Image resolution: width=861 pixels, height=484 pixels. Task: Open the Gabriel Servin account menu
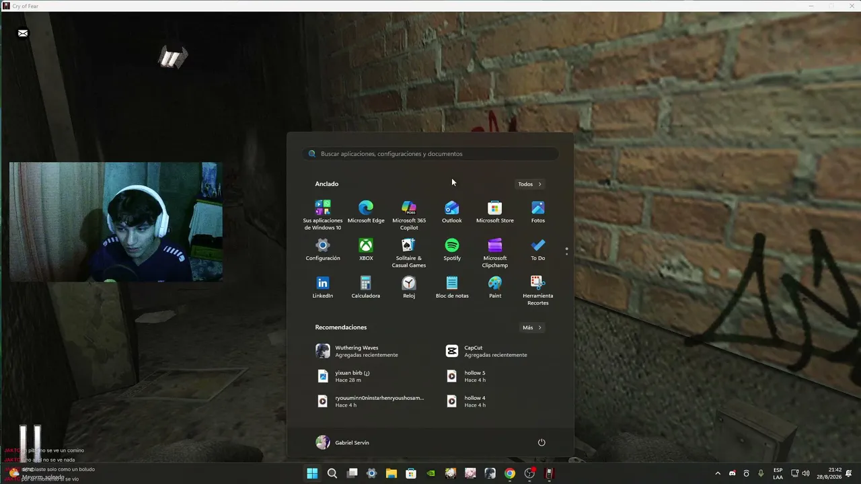[x=342, y=442]
